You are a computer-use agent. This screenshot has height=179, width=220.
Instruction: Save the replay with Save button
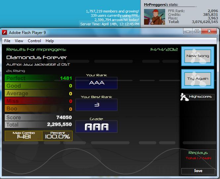tap(198, 171)
